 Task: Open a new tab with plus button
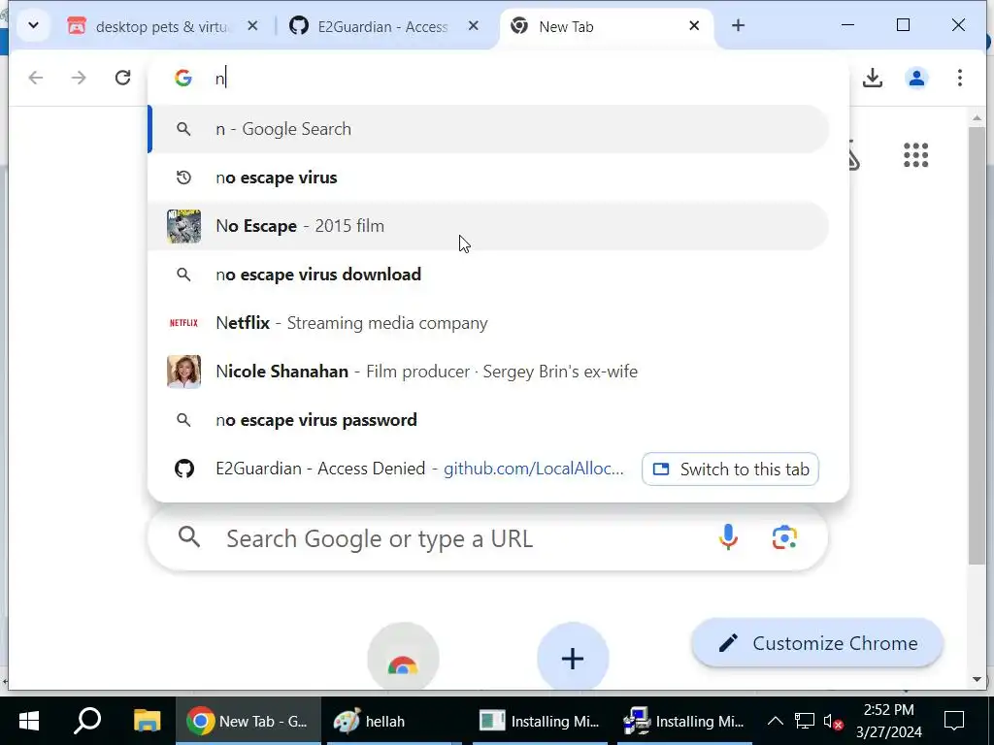(x=738, y=26)
